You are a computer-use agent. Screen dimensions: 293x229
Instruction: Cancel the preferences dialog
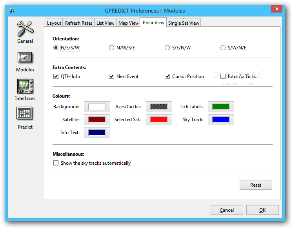tap(227, 210)
